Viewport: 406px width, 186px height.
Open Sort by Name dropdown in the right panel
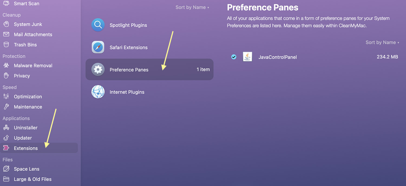pyautogui.click(x=382, y=42)
